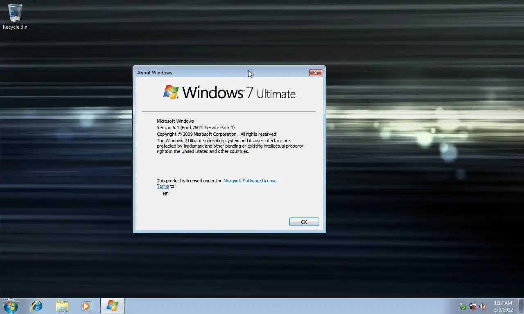Click the Show desktop strip

(521, 306)
